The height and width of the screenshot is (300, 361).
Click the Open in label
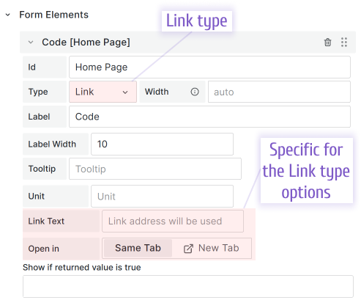click(x=43, y=249)
